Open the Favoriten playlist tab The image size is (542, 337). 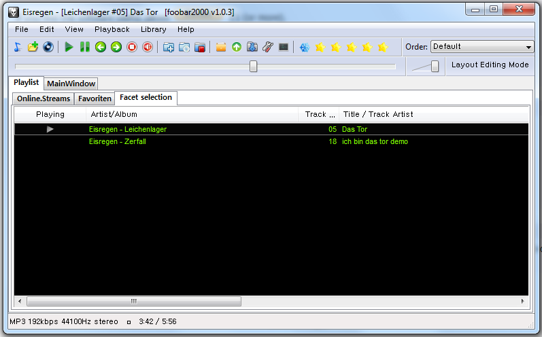95,99
